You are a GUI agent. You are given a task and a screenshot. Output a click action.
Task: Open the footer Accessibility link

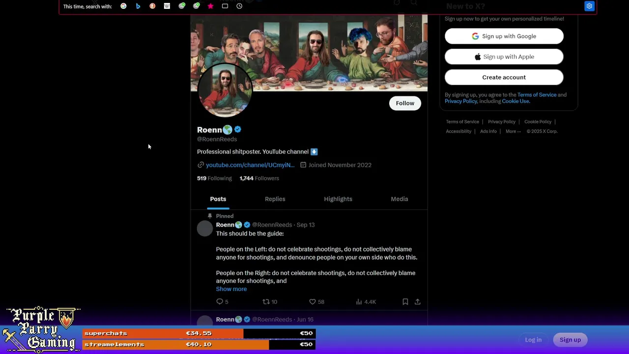click(458, 131)
